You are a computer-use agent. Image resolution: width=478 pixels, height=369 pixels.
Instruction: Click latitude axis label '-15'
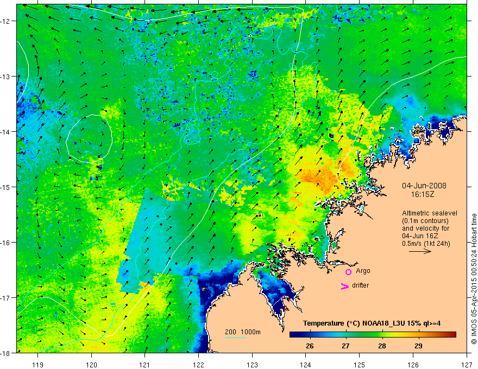(x=6, y=187)
